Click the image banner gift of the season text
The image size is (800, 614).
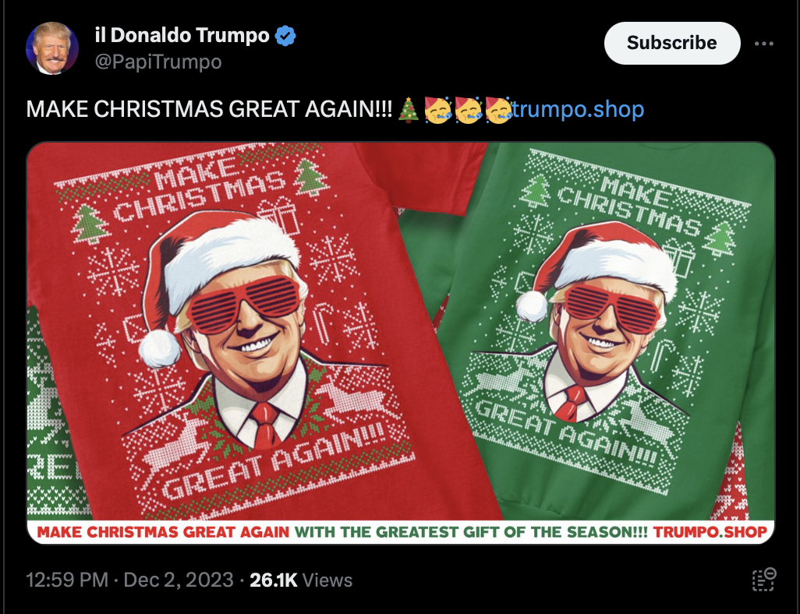pyautogui.click(x=471, y=532)
